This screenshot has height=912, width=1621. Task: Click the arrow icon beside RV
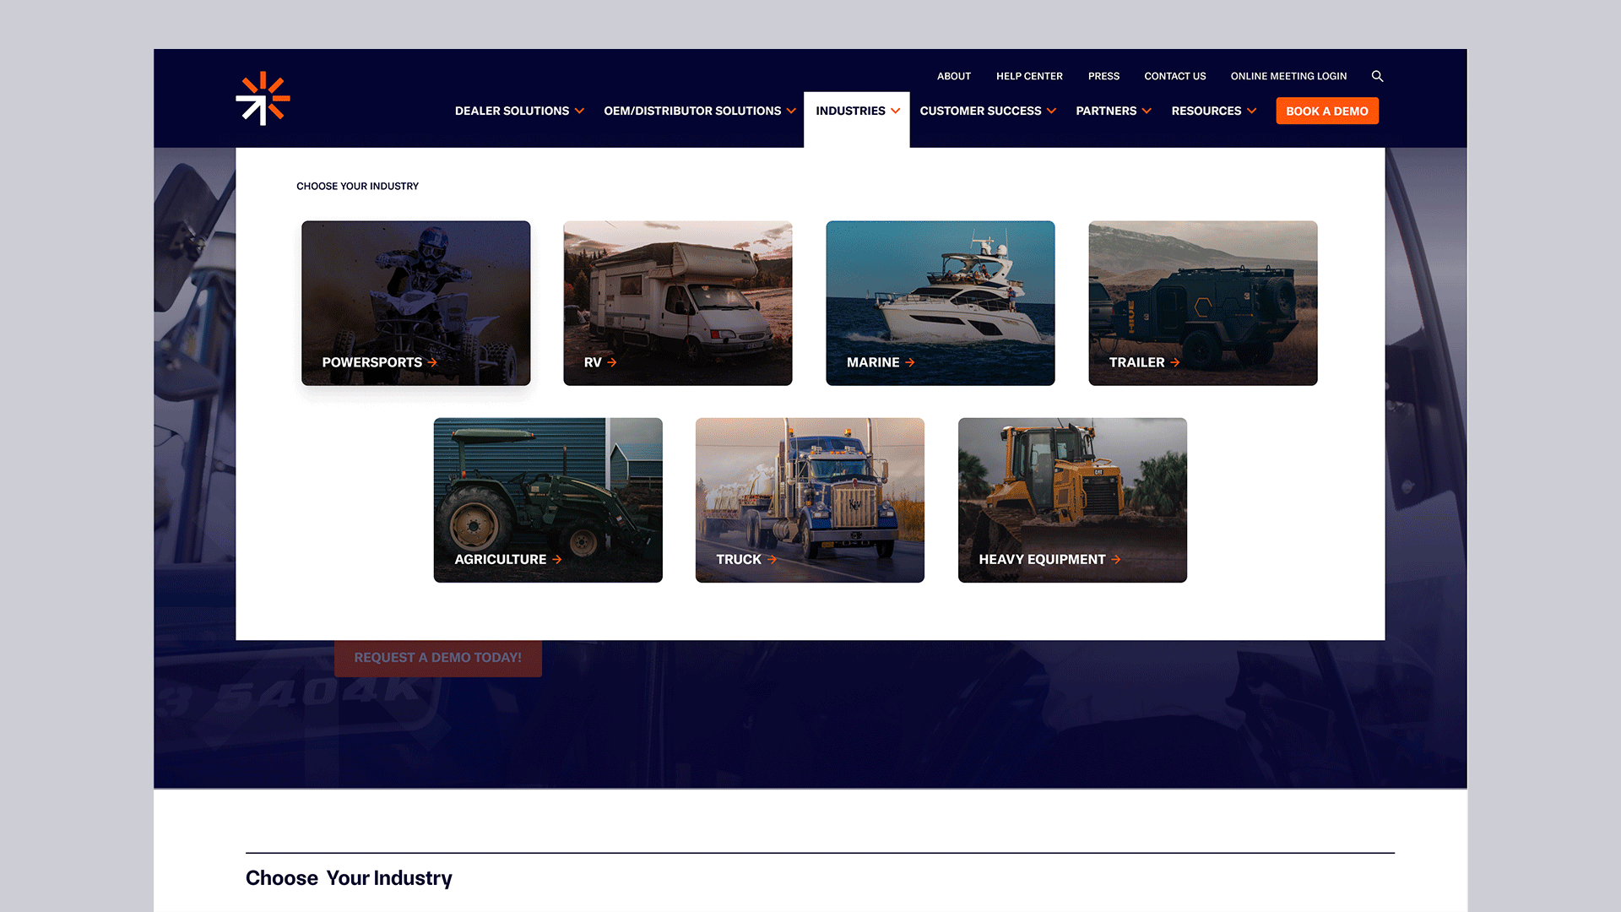(612, 362)
